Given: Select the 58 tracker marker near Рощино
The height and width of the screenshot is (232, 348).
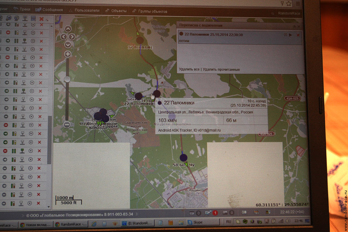Looking at the screenshot, I should (x=183, y=157).
